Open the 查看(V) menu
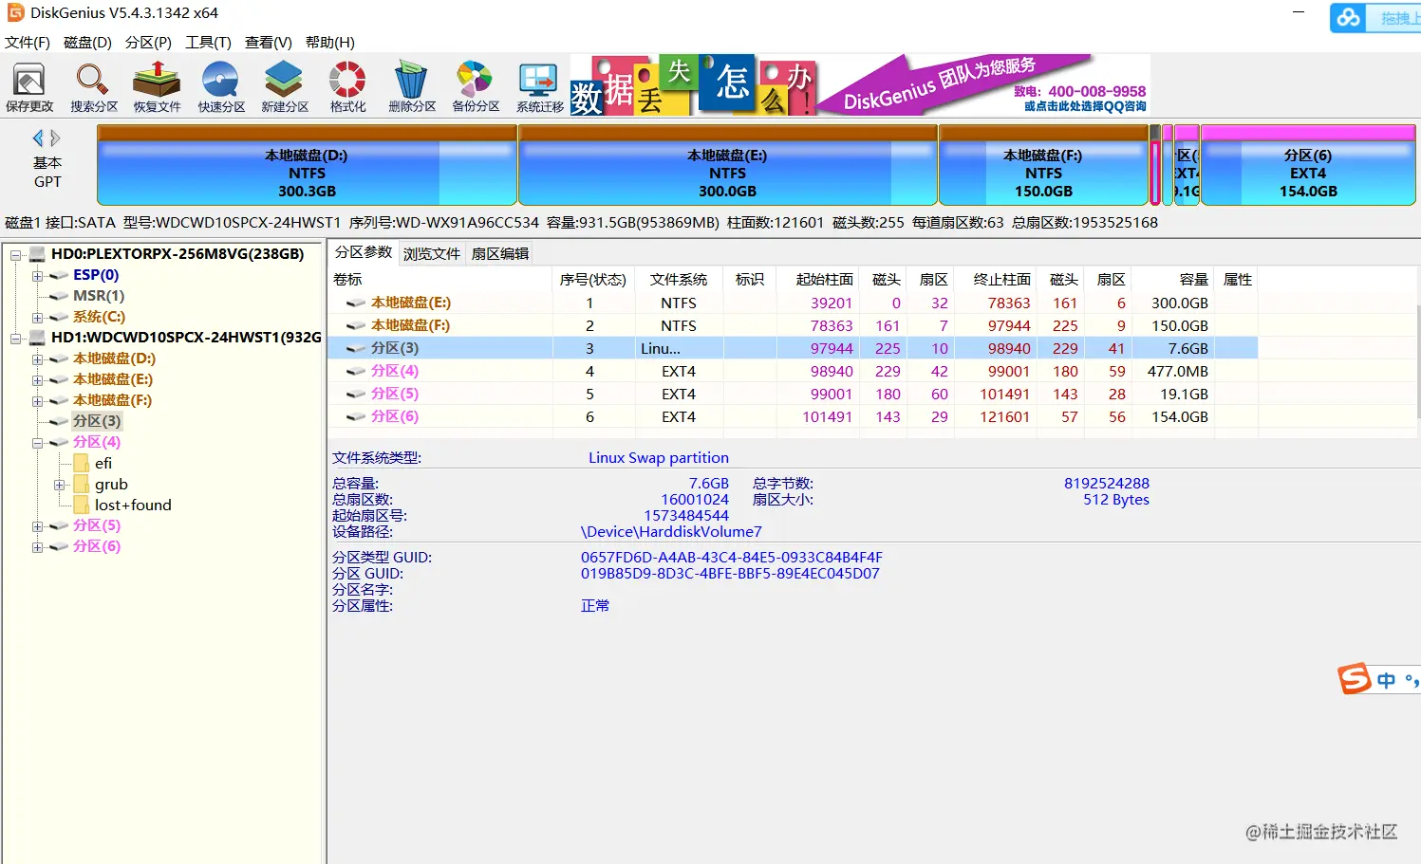Image resolution: width=1421 pixels, height=864 pixels. [269, 43]
